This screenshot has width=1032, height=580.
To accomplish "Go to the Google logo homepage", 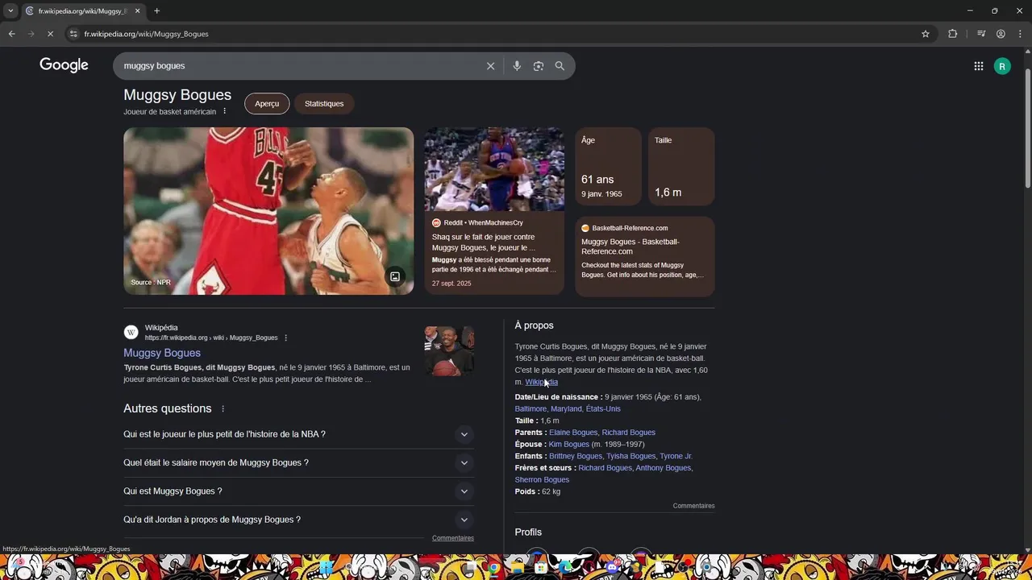I will point(64,65).
